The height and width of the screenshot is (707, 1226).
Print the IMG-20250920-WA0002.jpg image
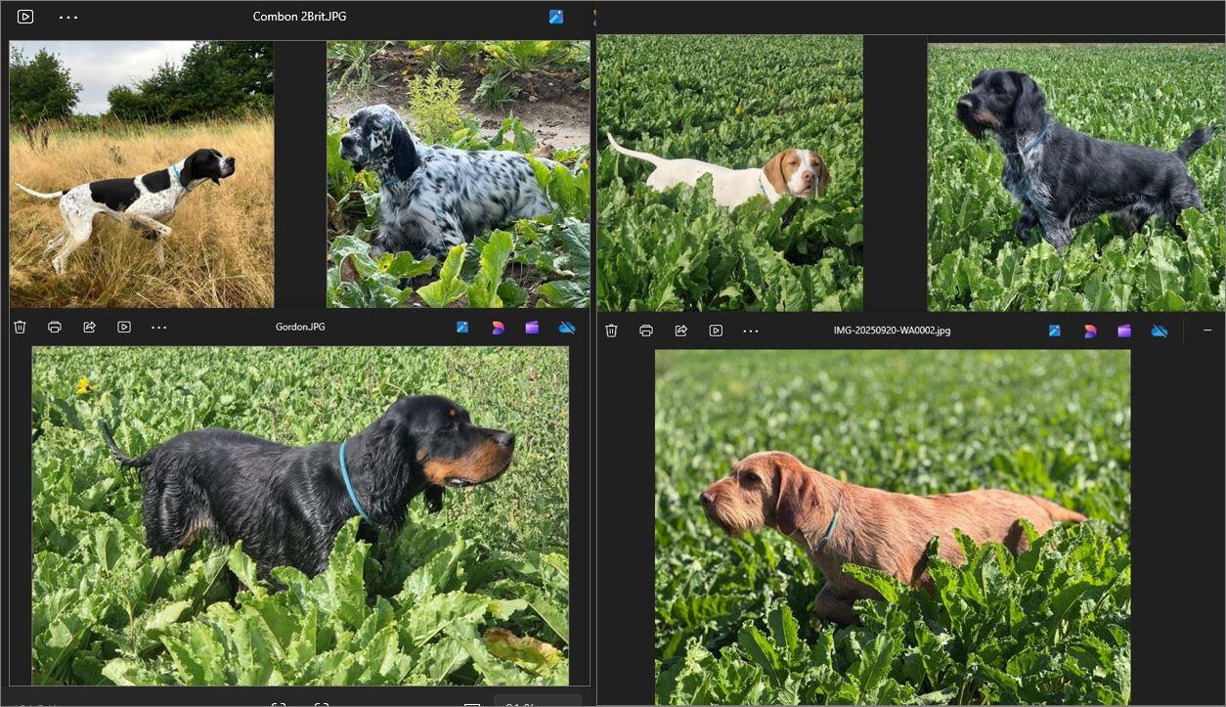pyautogui.click(x=646, y=331)
